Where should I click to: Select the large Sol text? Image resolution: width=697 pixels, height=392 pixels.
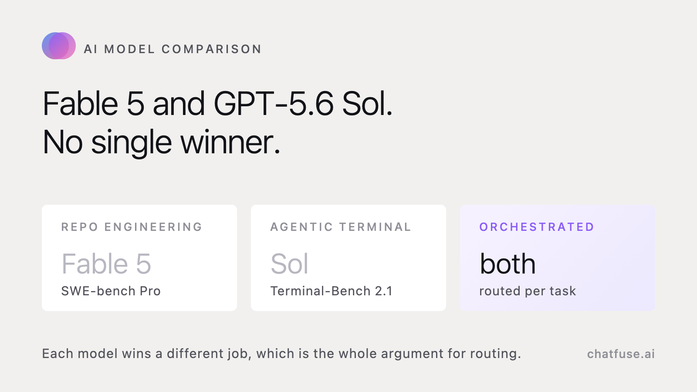point(290,264)
